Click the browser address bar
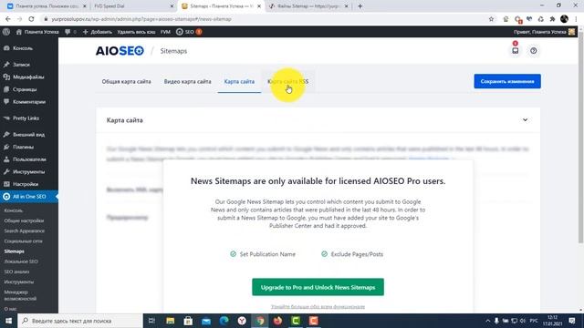 click(x=261, y=19)
